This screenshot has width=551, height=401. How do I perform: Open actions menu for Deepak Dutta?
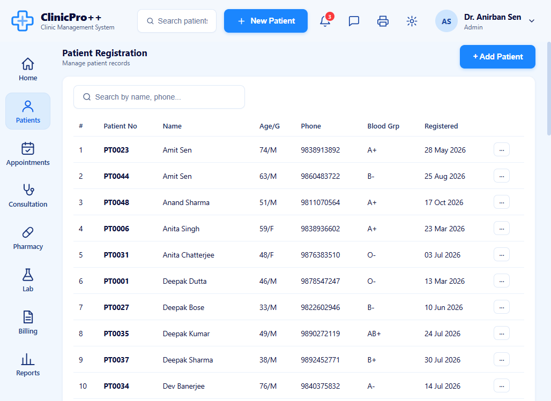point(502,281)
